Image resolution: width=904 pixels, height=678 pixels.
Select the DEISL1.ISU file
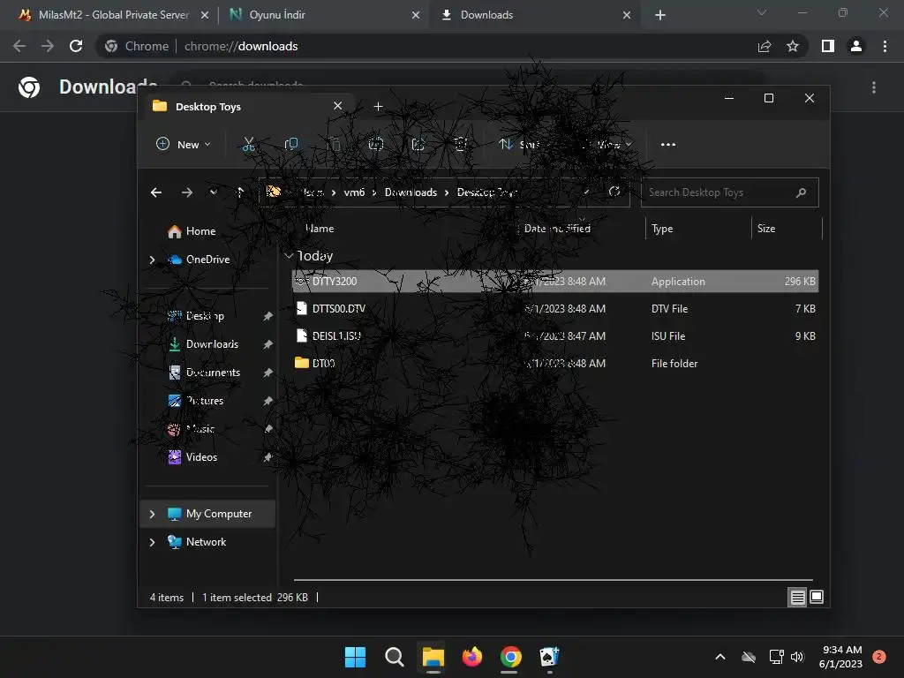pos(555,336)
